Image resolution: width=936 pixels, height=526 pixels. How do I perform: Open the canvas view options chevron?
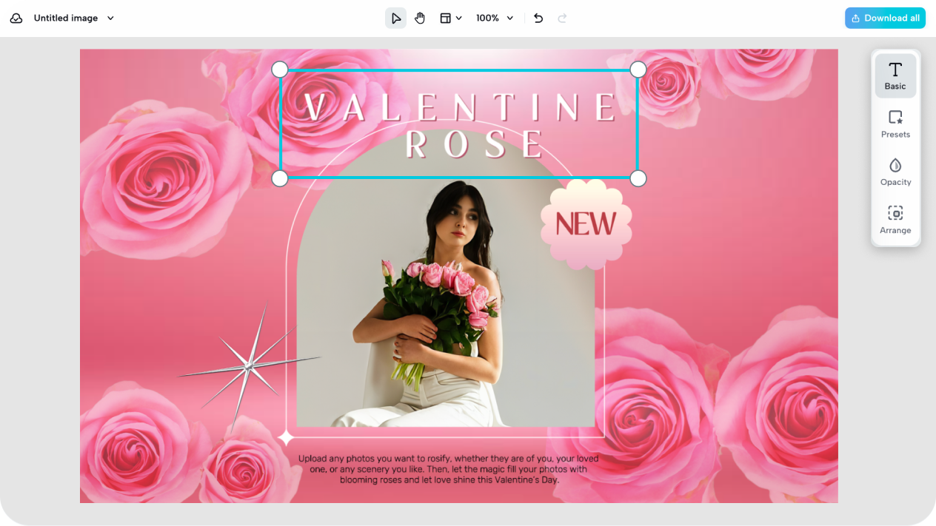pyautogui.click(x=458, y=18)
